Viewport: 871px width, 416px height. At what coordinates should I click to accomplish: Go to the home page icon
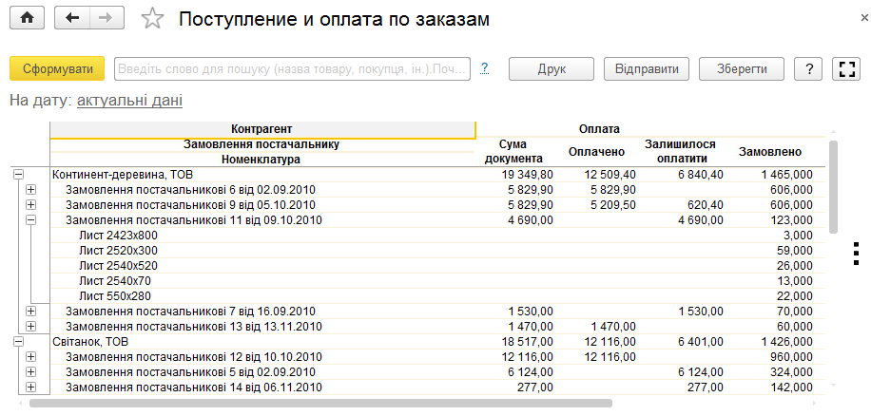click(x=26, y=18)
